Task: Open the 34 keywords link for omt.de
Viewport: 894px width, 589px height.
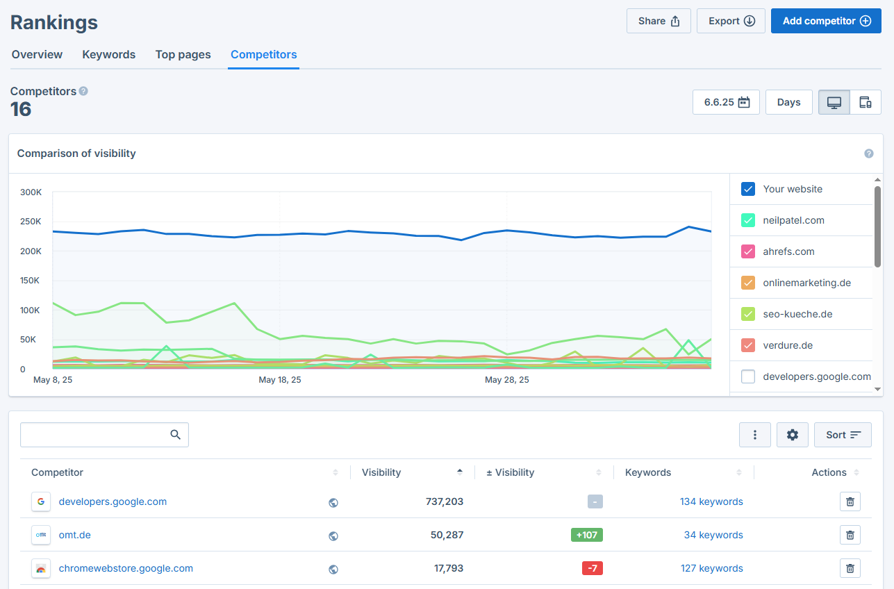Action: pos(713,535)
